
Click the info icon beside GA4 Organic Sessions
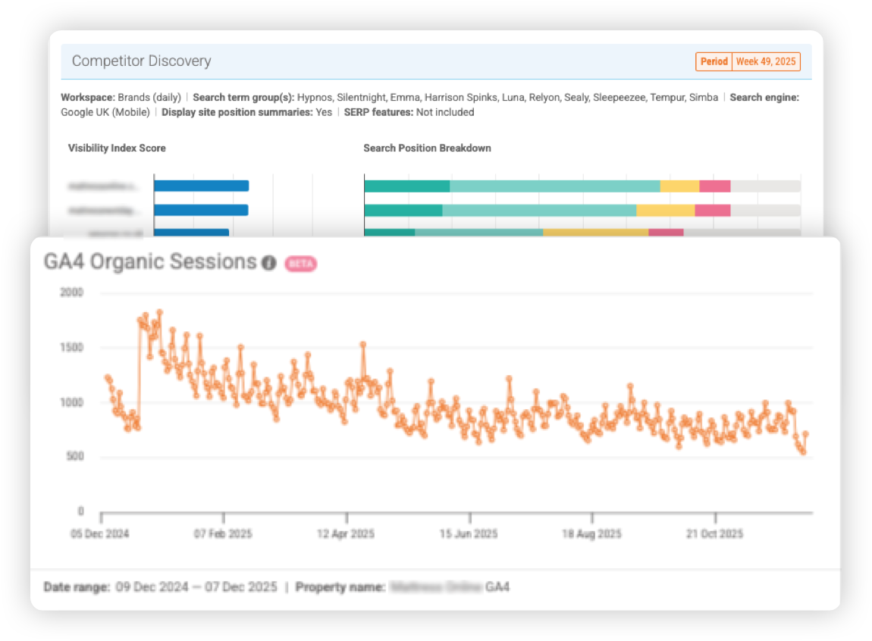pyautogui.click(x=271, y=263)
